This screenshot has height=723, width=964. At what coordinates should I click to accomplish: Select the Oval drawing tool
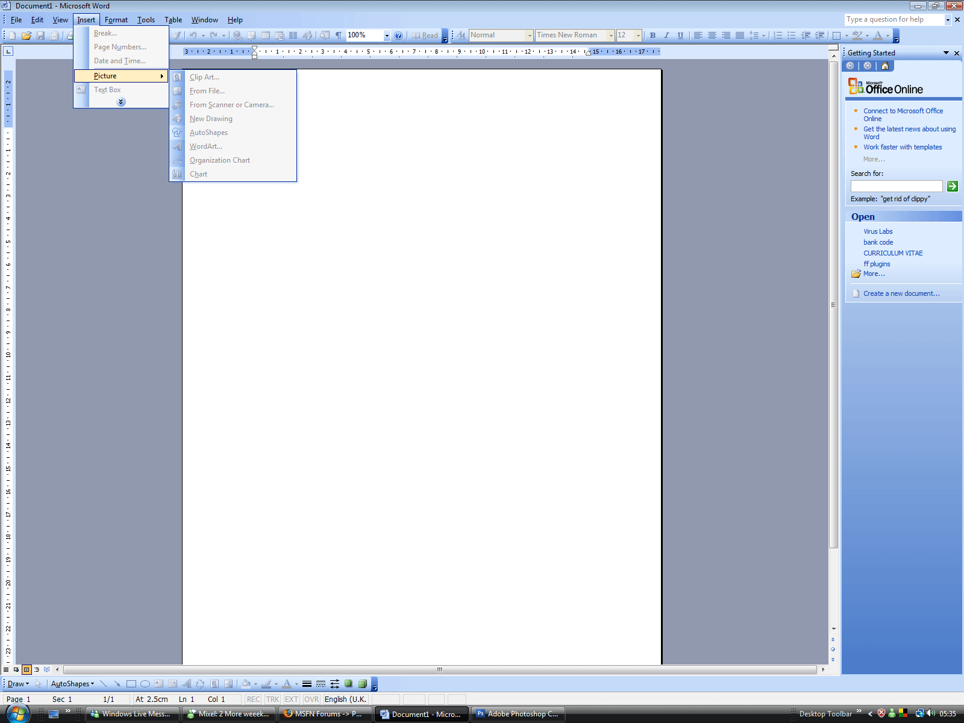coord(145,684)
